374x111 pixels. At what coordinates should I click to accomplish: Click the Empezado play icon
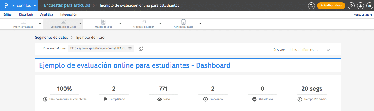[x=206, y=100]
